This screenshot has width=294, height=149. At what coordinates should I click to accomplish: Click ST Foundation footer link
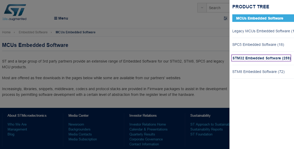[x=201, y=134]
